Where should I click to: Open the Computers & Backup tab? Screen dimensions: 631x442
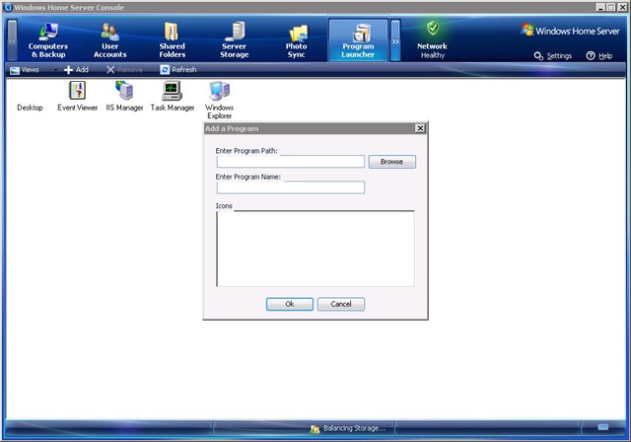click(x=48, y=40)
